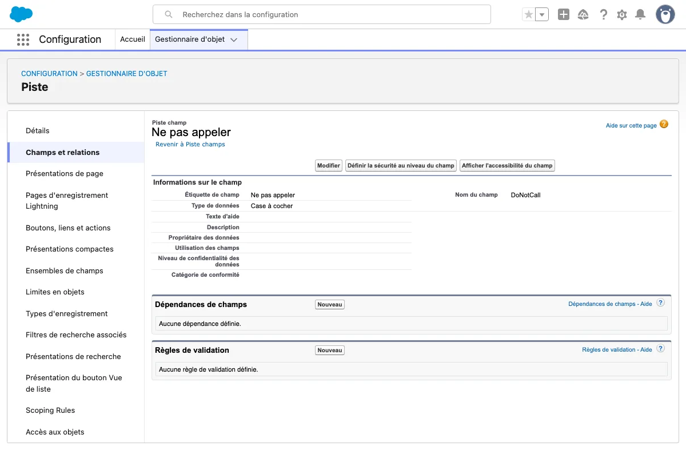Click the Trailhead guidance icon

coord(583,15)
